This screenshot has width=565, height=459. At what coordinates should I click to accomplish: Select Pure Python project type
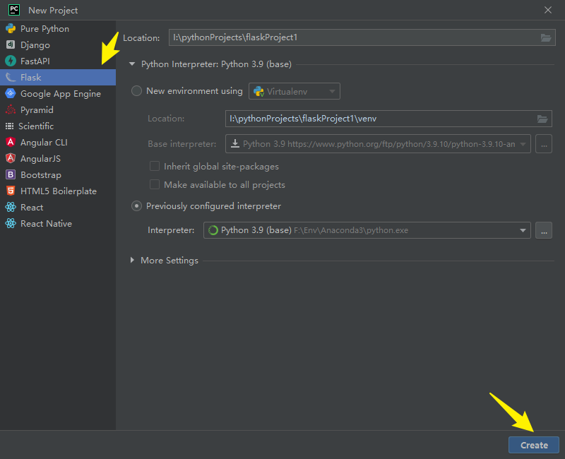pos(58,28)
